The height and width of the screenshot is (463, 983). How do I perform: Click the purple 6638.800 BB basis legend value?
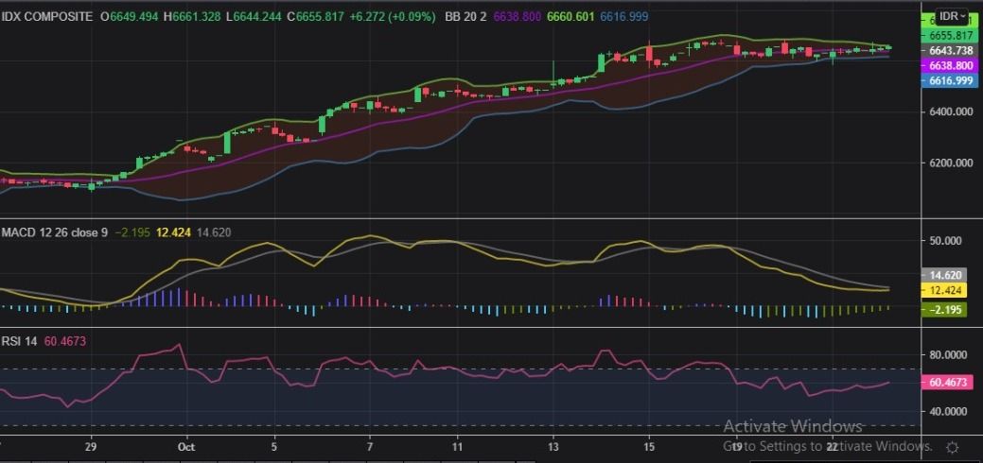[518, 18]
